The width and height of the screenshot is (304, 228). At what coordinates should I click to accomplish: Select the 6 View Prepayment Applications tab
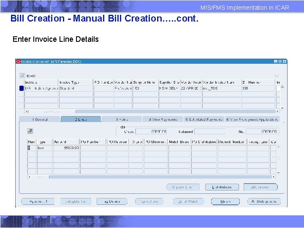point(252,119)
